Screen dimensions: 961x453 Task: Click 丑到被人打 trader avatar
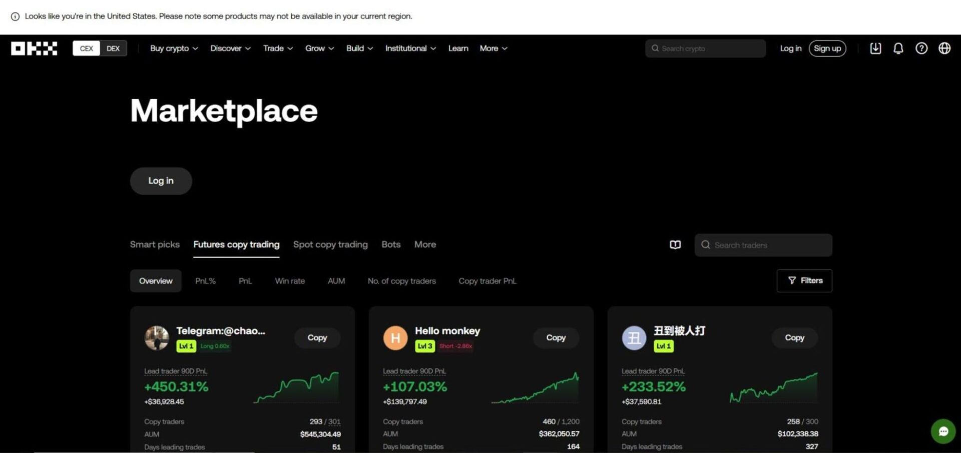634,338
